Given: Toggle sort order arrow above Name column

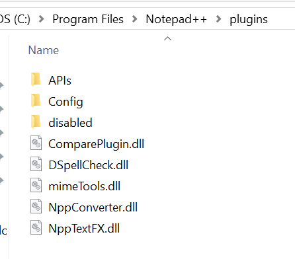Looking at the screenshot, I should (168, 38).
